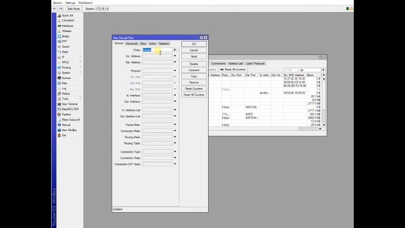405x228 pixels.
Task: Expand the Src. Address field
Action: [x=175, y=56]
